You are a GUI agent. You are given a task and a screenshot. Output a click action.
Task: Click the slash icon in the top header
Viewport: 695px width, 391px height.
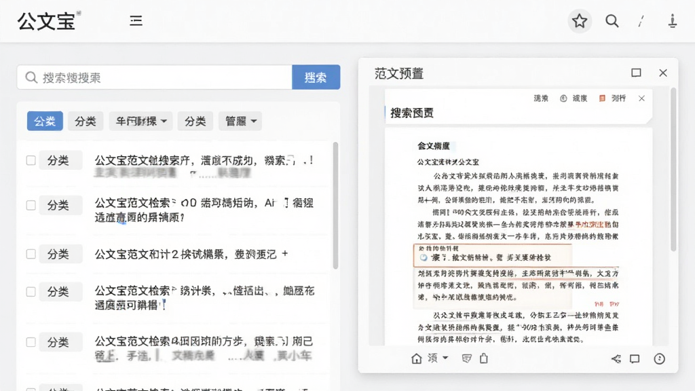point(641,21)
